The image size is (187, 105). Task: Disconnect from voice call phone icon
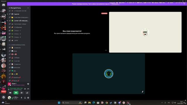tap(28, 89)
